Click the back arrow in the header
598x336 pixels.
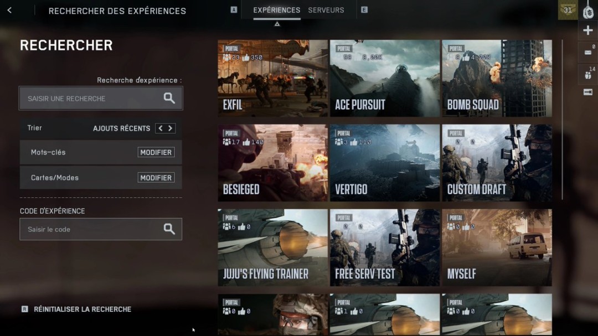pos(9,11)
